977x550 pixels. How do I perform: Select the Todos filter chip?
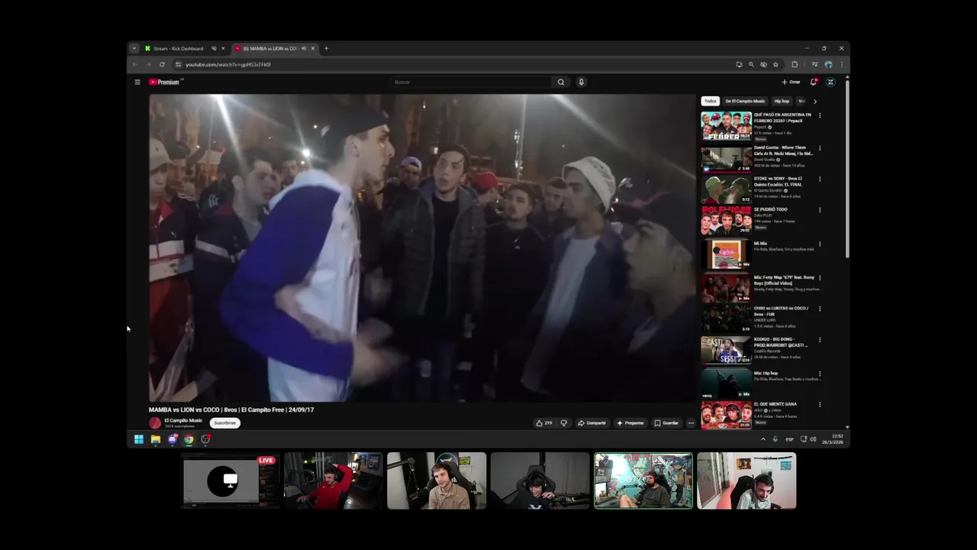coord(711,101)
